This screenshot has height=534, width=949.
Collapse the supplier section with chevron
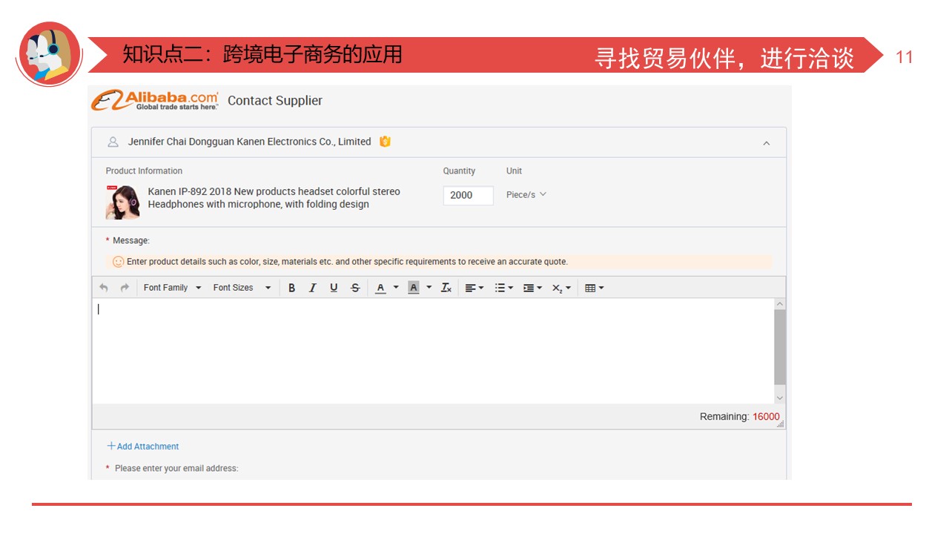767,143
